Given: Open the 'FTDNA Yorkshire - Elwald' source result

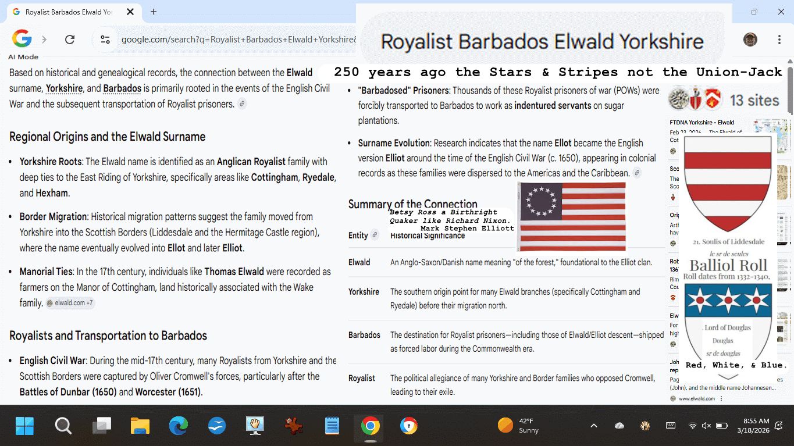Looking at the screenshot, I should (x=702, y=123).
